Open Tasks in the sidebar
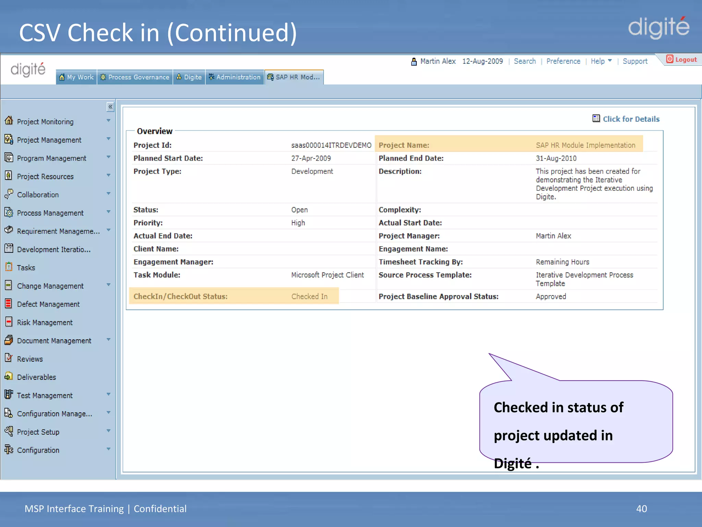The image size is (702, 527). click(26, 268)
